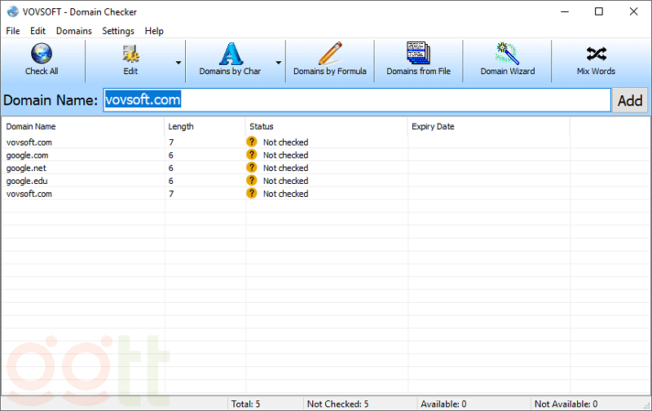Sort by the Domain Name column header
The width and height of the screenshot is (652, 411).
tap(83, 127)
